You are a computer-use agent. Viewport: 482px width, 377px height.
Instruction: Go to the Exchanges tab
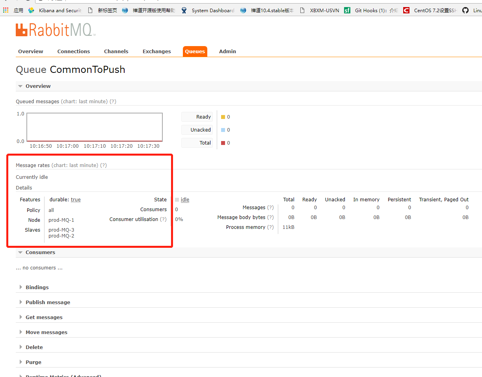(x=157, y=51)
